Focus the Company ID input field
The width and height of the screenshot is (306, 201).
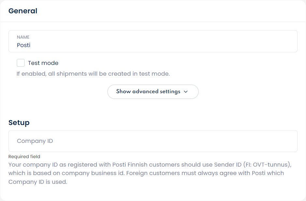click(153, 141)
